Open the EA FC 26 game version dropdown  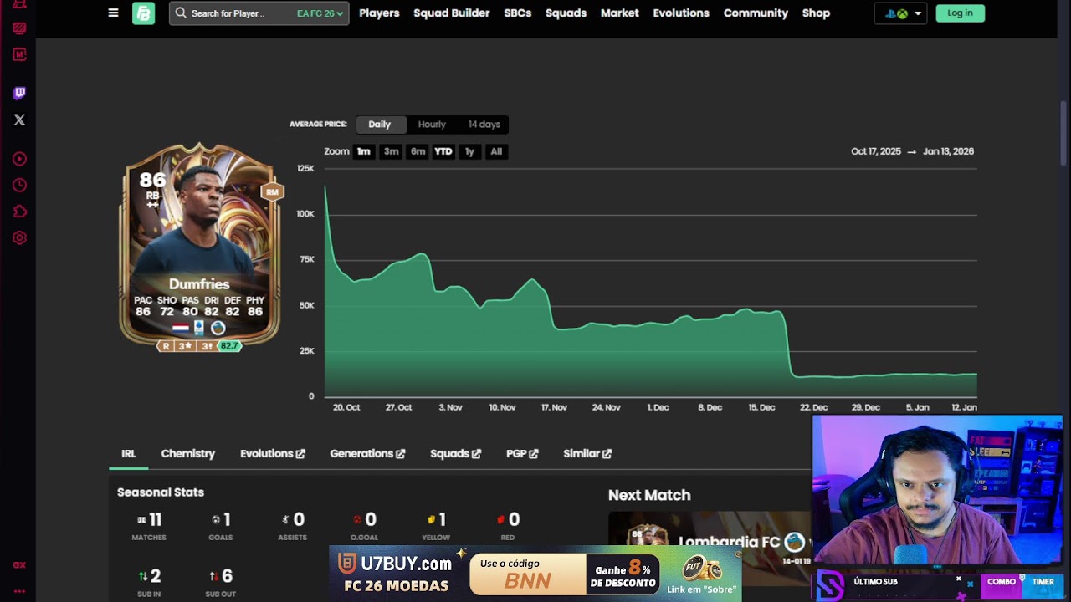[x=320, y=13]
